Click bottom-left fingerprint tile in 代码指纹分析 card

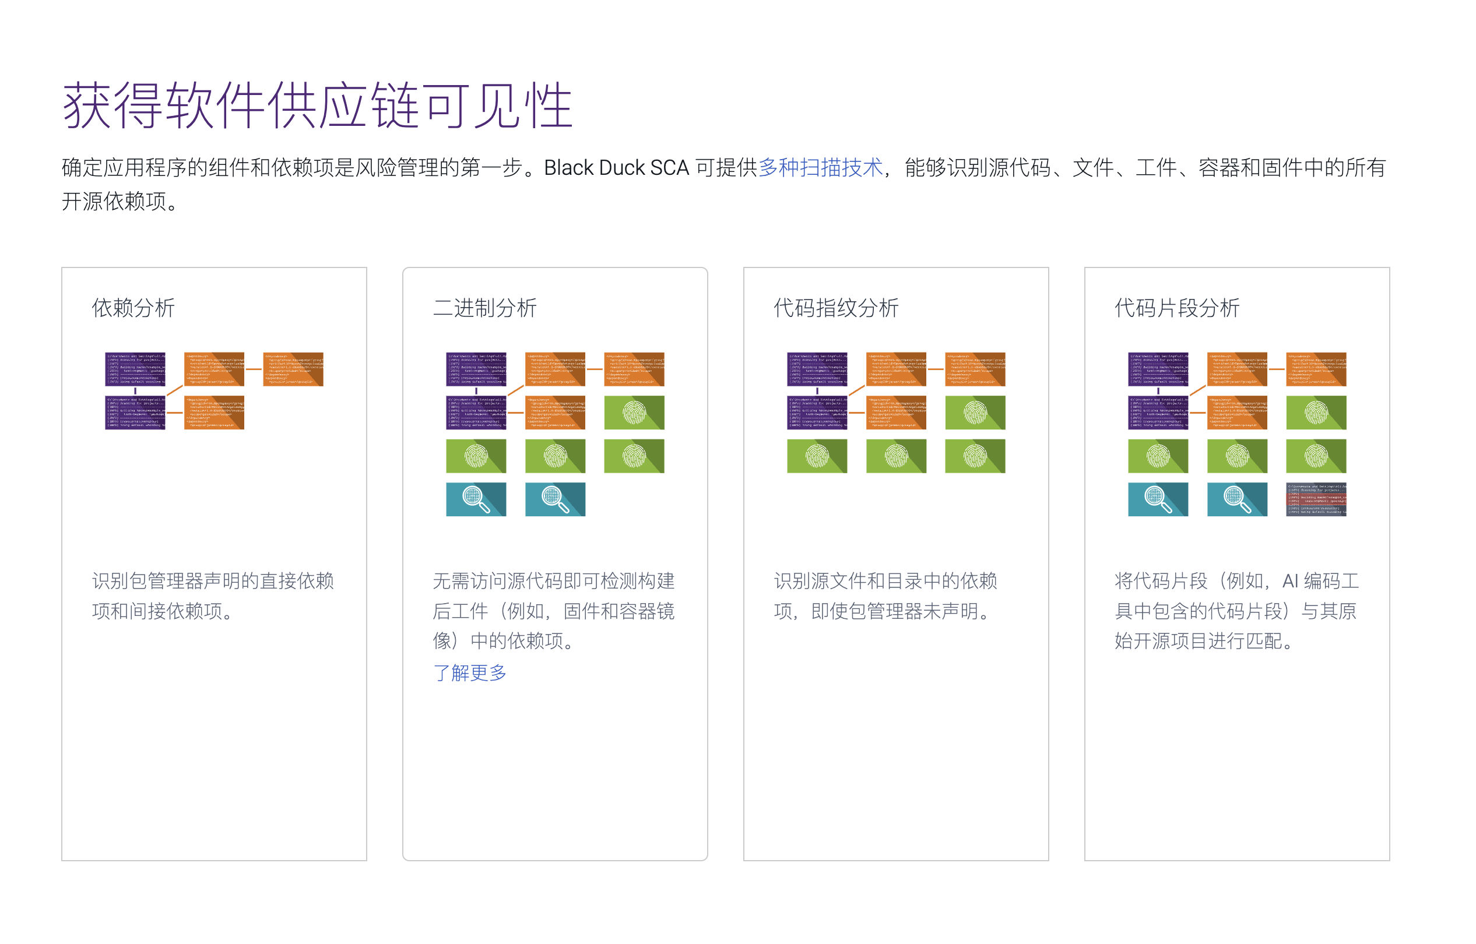pyautogui.click(x=817, y=456)
